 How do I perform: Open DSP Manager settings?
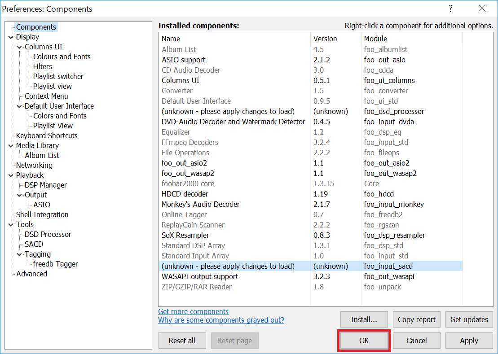(x=46, y=184)
